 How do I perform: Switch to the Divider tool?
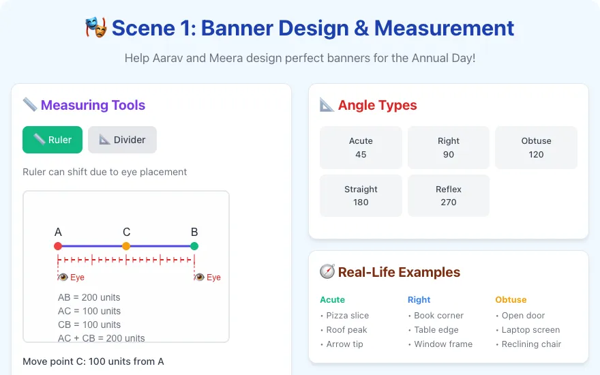click(x=122, y=140)
